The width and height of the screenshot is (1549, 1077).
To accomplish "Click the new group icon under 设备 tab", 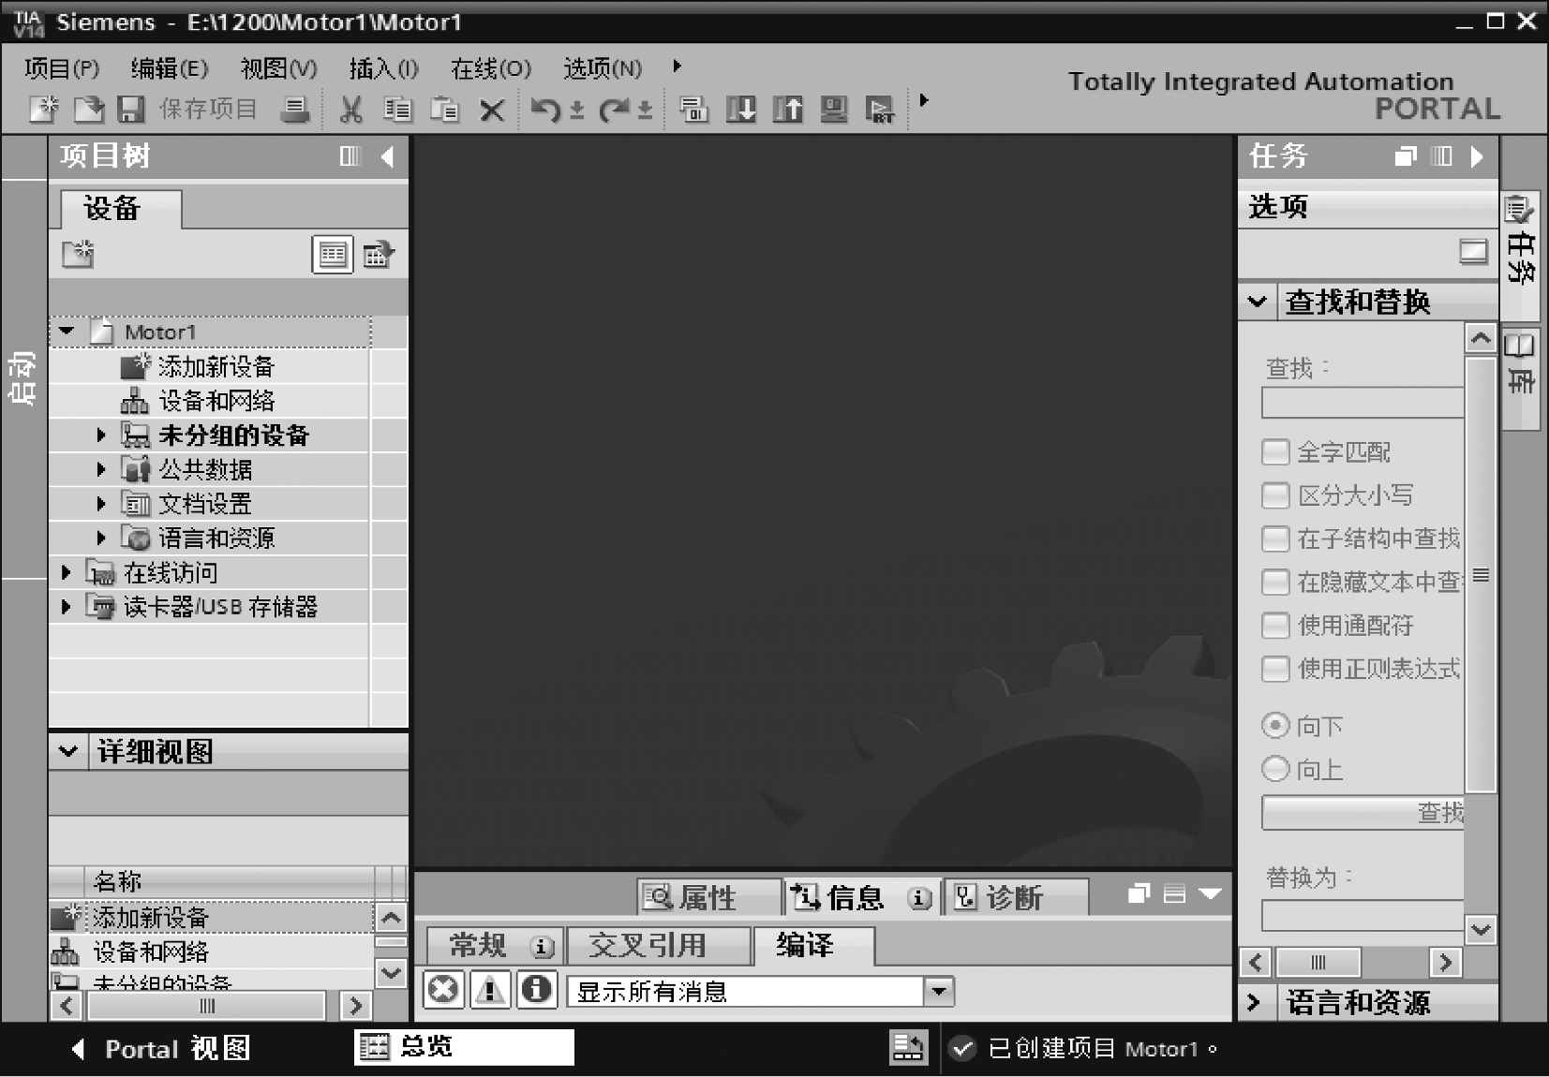I will point(78,254).
